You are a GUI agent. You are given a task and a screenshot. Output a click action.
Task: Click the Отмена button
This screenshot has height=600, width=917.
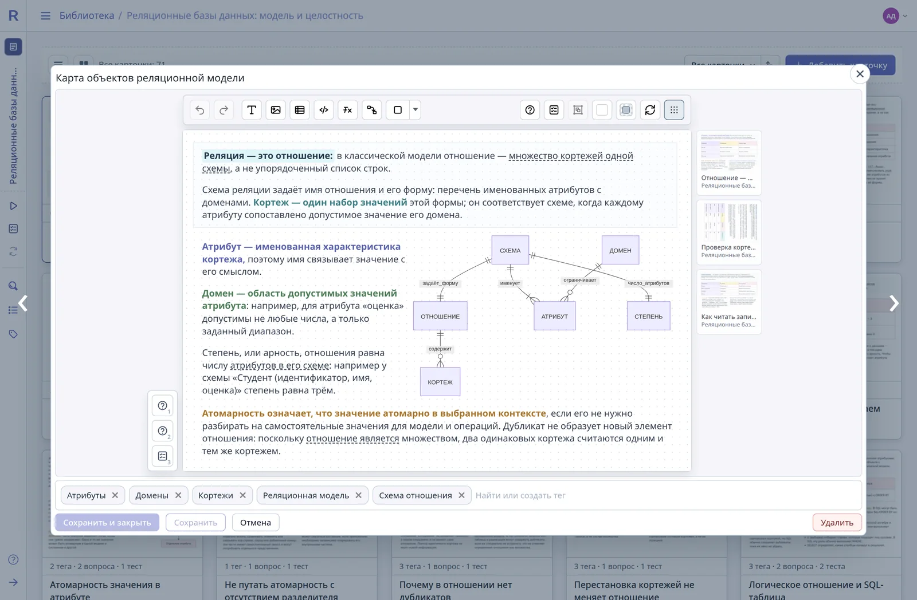(x=256, y=523)
